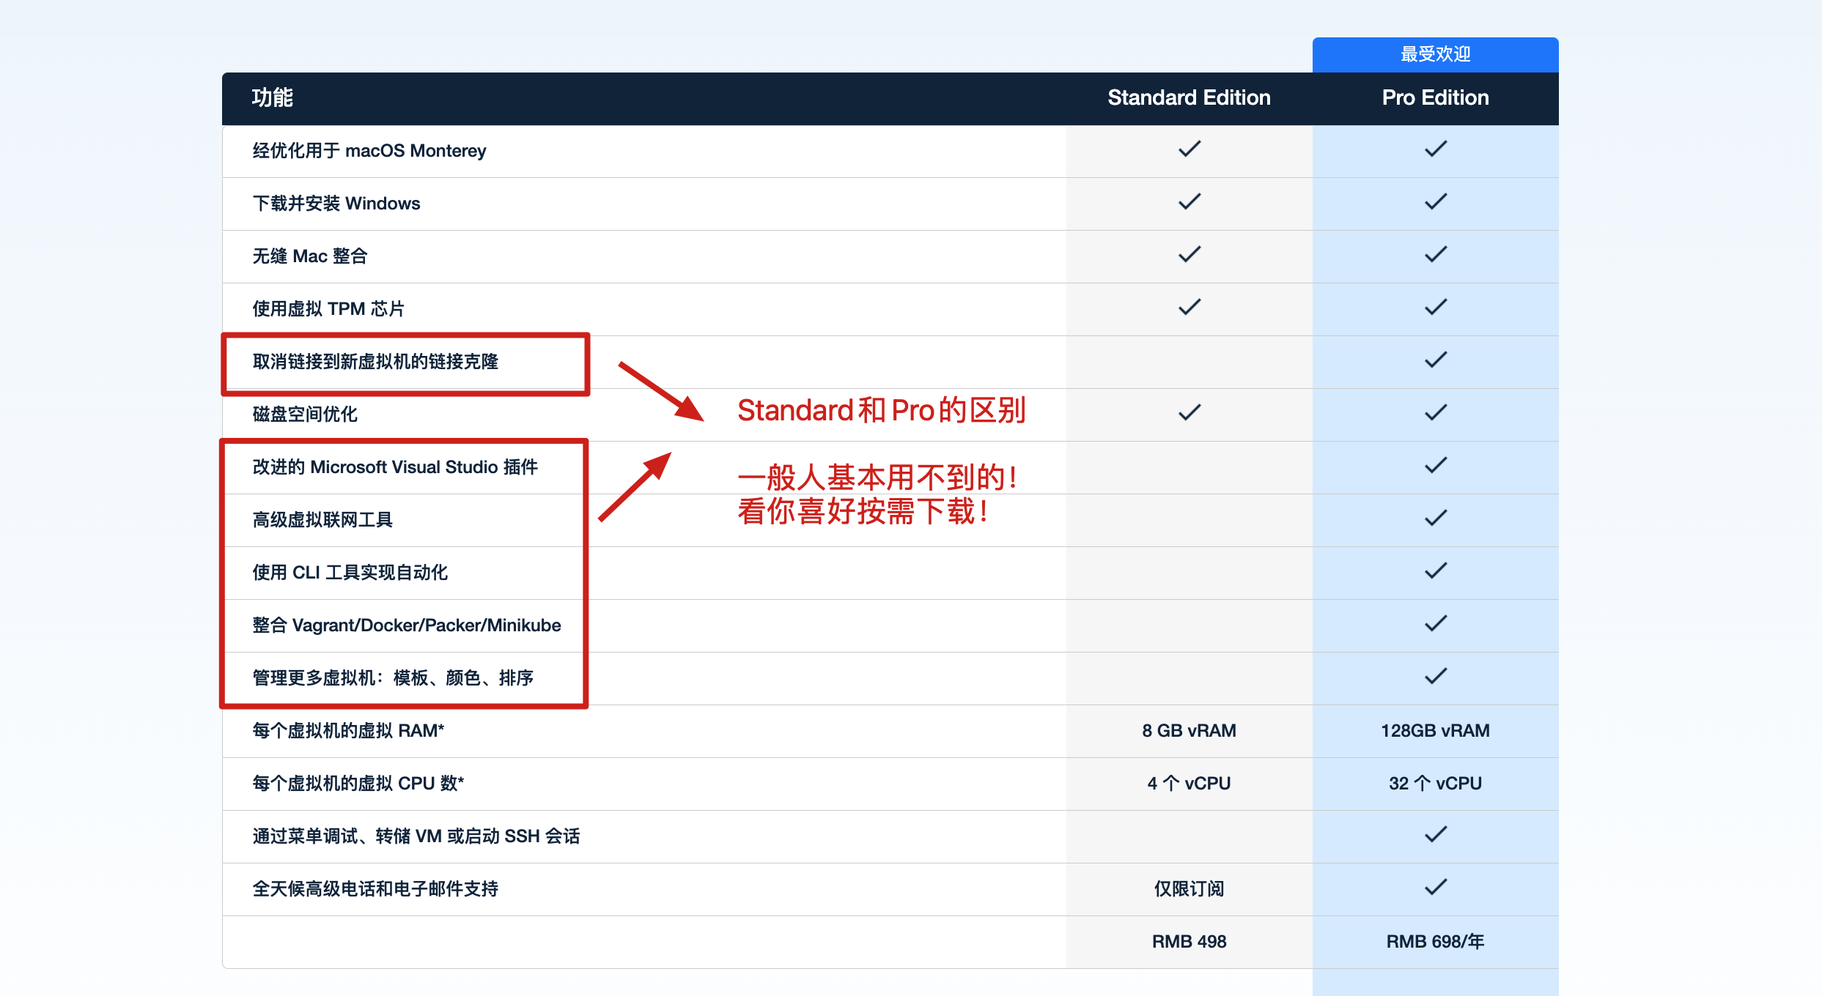Click 磁盘空间优化 feature label
This screenshot has width=1822, height=996.
pyautogui.click(x=305, y=415)
